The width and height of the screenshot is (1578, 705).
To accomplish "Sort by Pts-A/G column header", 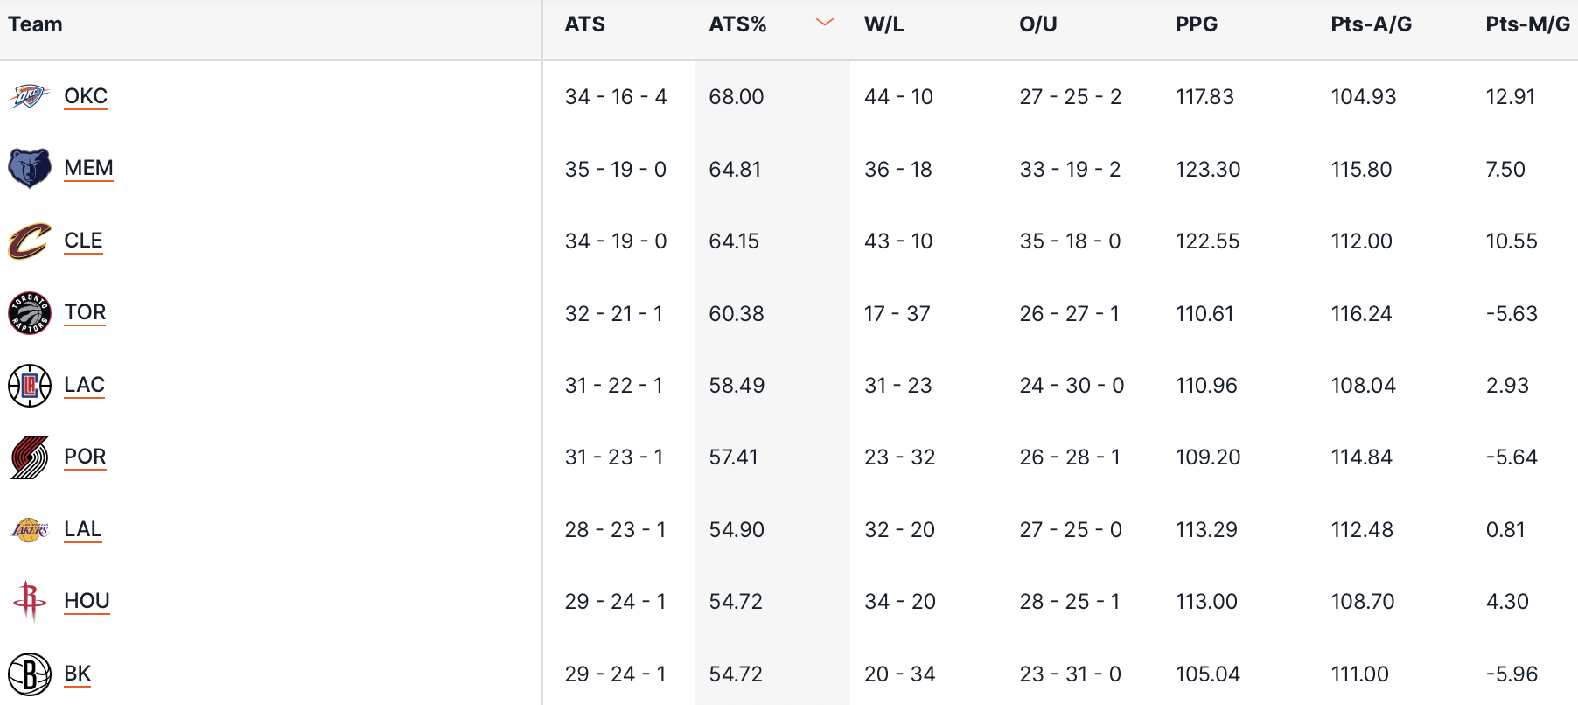I will (1371, 24).
